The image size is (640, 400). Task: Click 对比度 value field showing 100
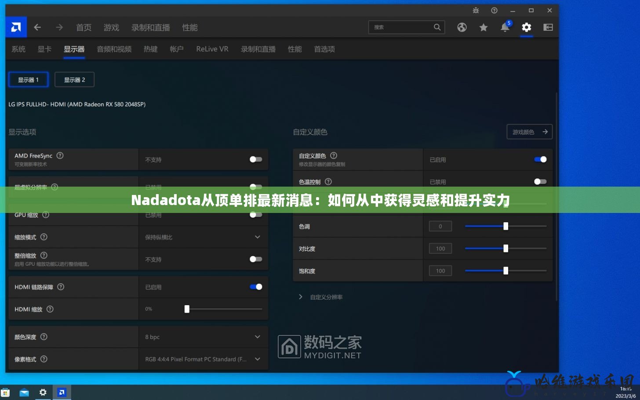click(x=440, y=249)
